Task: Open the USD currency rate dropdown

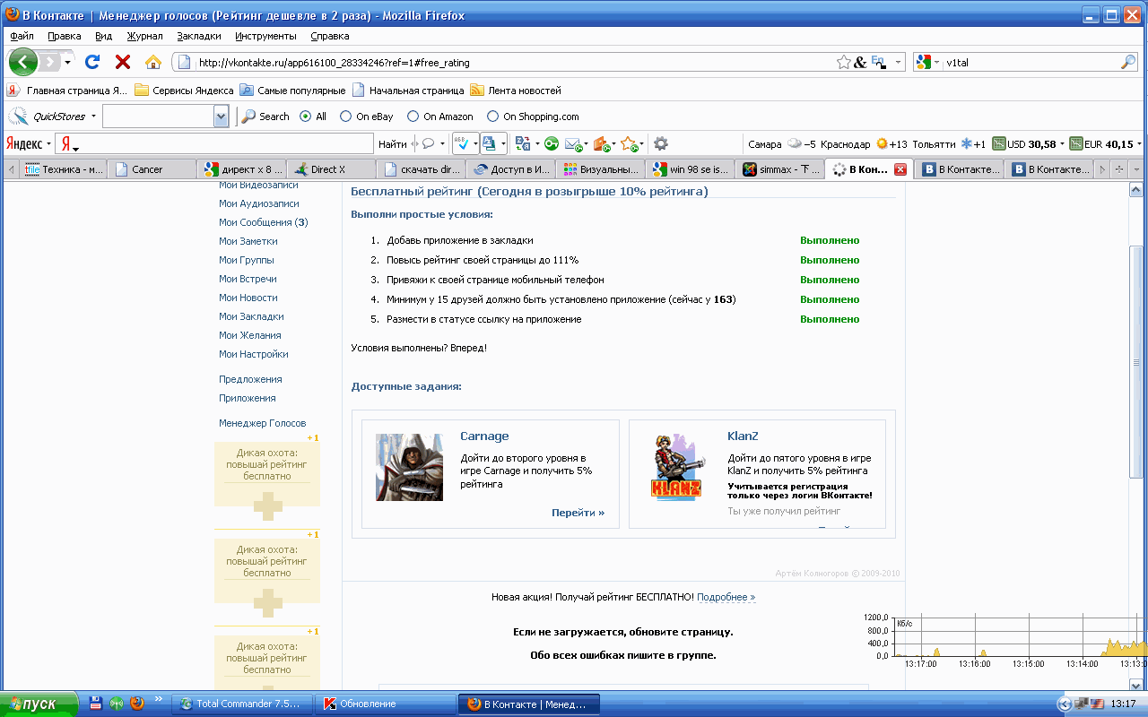Action: click(x=1062, y=143)
